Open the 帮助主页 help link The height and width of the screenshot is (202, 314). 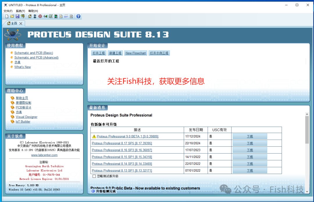(22, 98)
